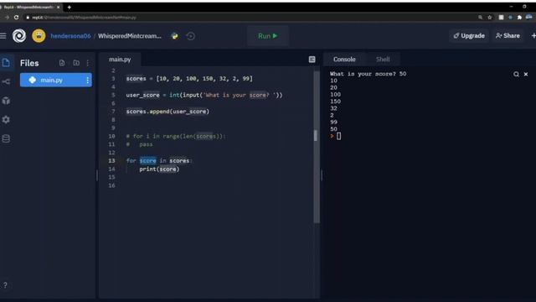
Task: Clear the console with X icon
Action: [x=526, y=74]
